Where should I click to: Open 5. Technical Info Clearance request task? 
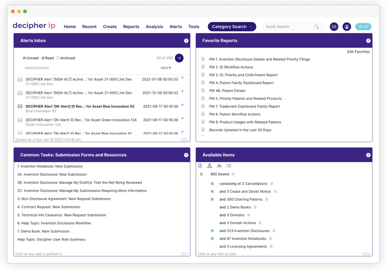[62, 215]
